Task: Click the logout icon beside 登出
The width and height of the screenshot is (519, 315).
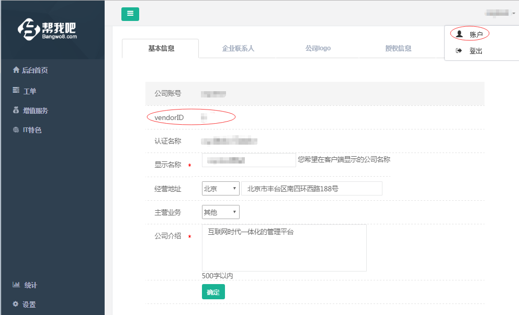Action: click(459, 51)
